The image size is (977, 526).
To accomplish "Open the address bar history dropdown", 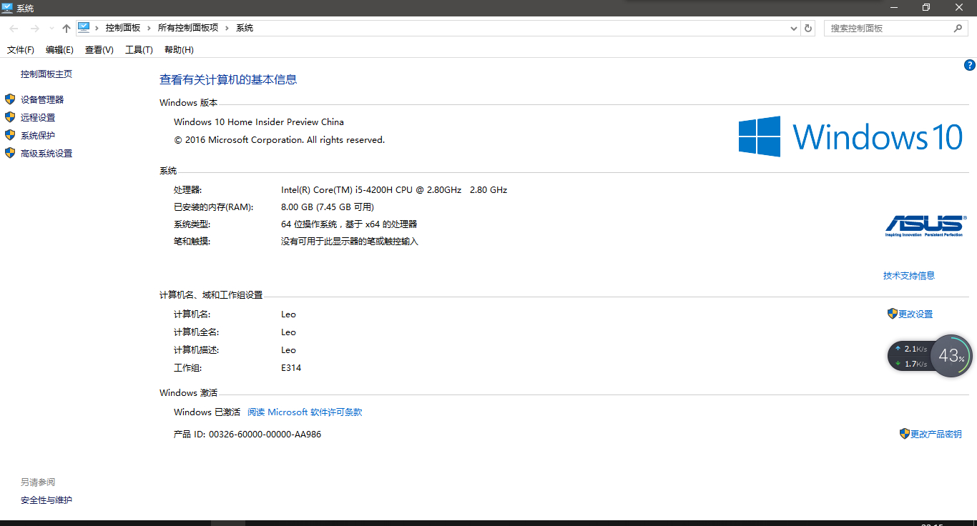I will (x=794, y=29).
